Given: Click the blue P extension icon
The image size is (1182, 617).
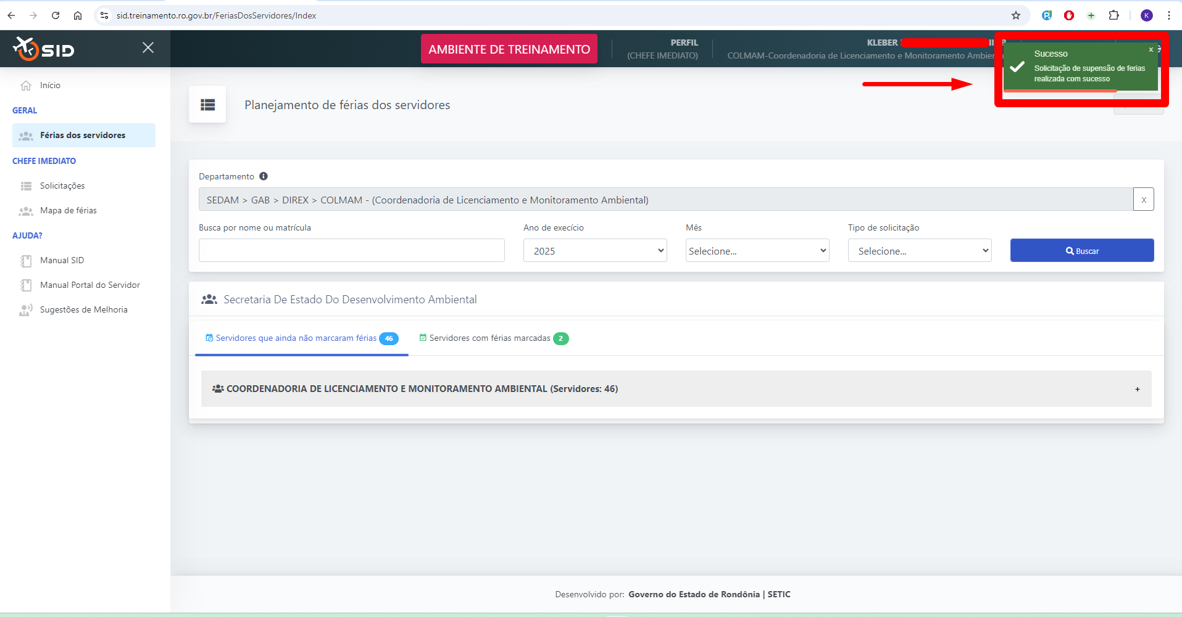Looking at the screenshot, I should pyautogui.click(x=1047, y=15).
